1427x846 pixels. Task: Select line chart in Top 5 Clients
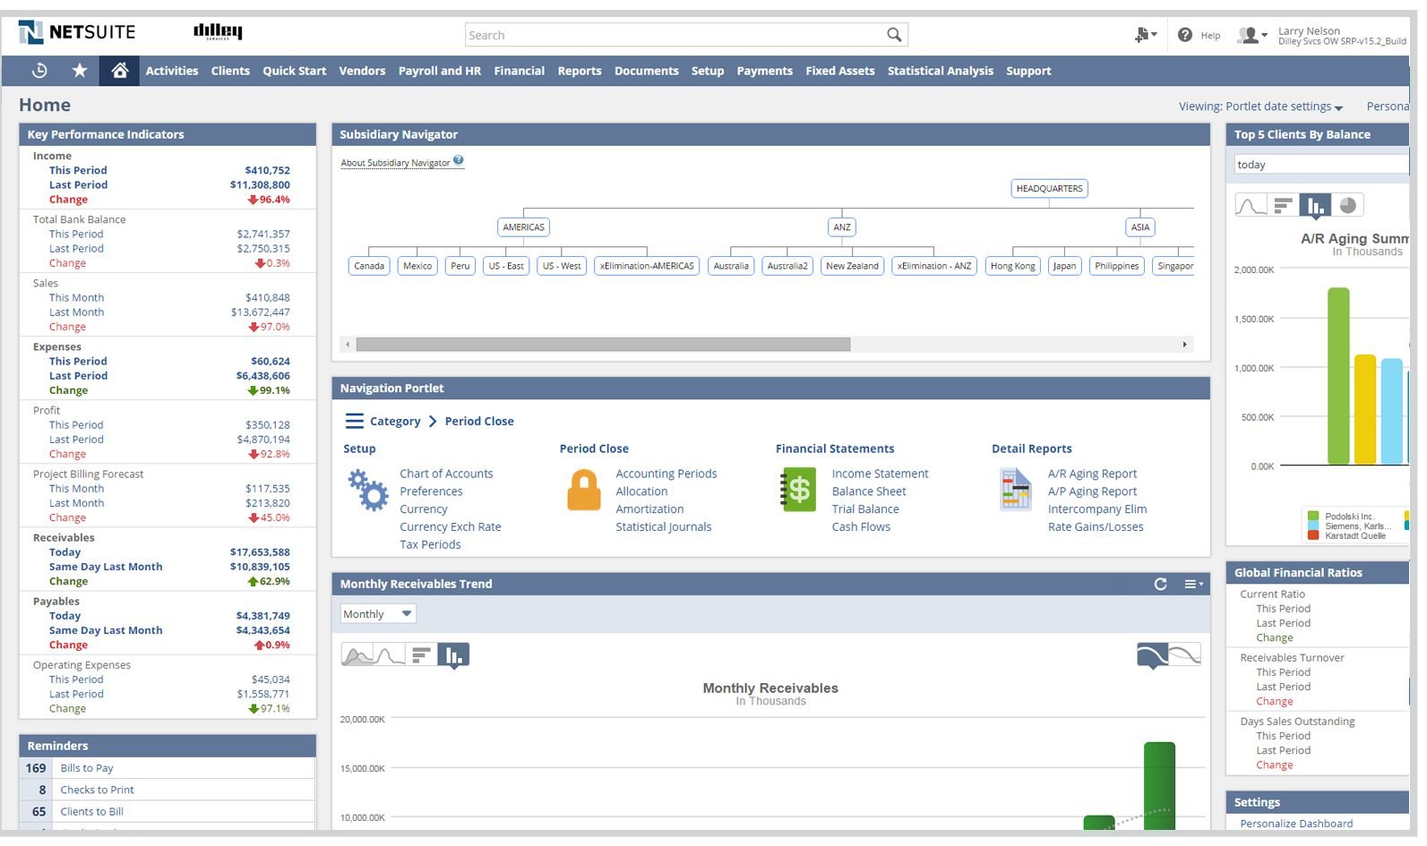tap(1251, 206)
